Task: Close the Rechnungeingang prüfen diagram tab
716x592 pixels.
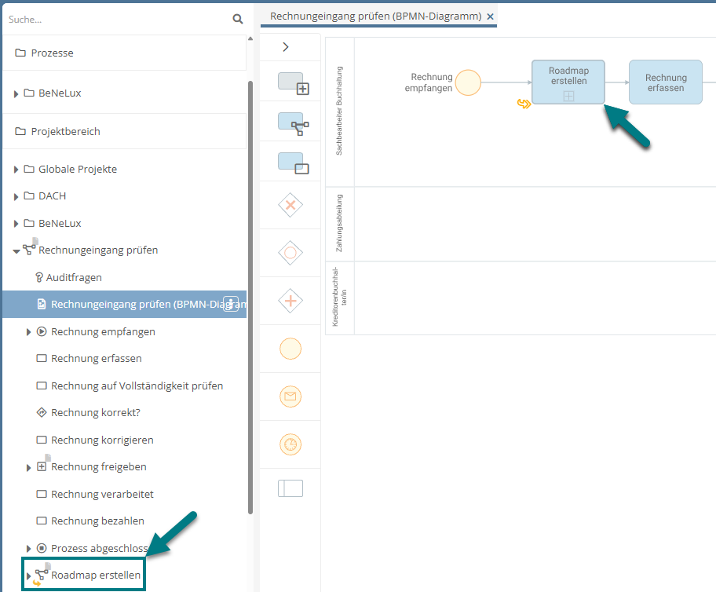Action: tap(490, 16)
